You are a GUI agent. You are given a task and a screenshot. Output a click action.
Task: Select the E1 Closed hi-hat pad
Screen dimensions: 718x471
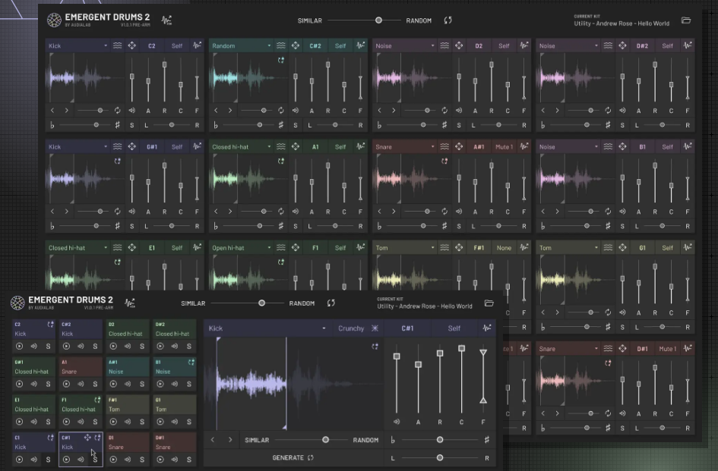(34, 412)
